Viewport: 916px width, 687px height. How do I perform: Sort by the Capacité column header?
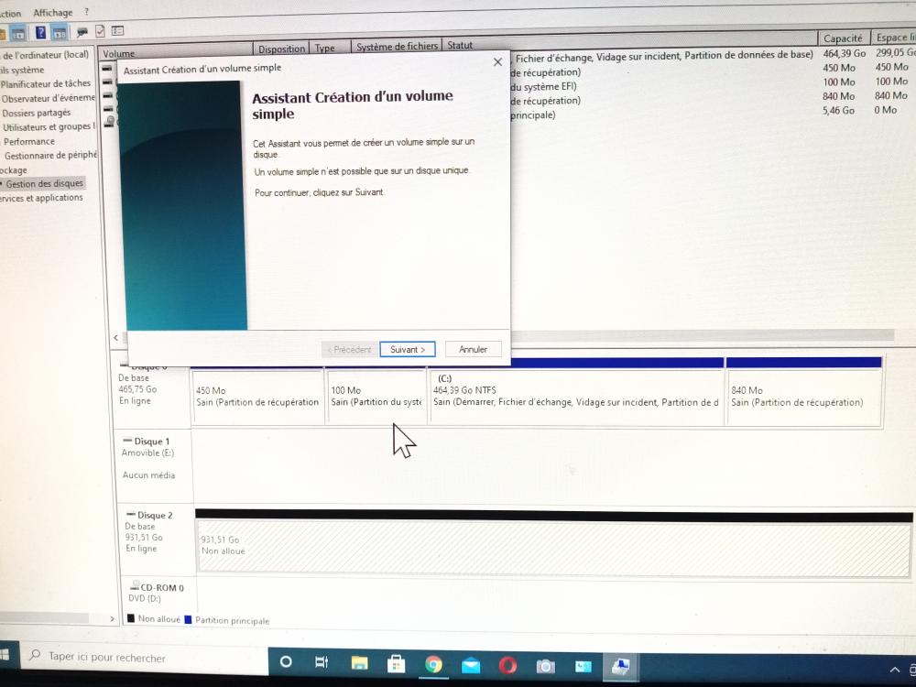pos(843,38)
